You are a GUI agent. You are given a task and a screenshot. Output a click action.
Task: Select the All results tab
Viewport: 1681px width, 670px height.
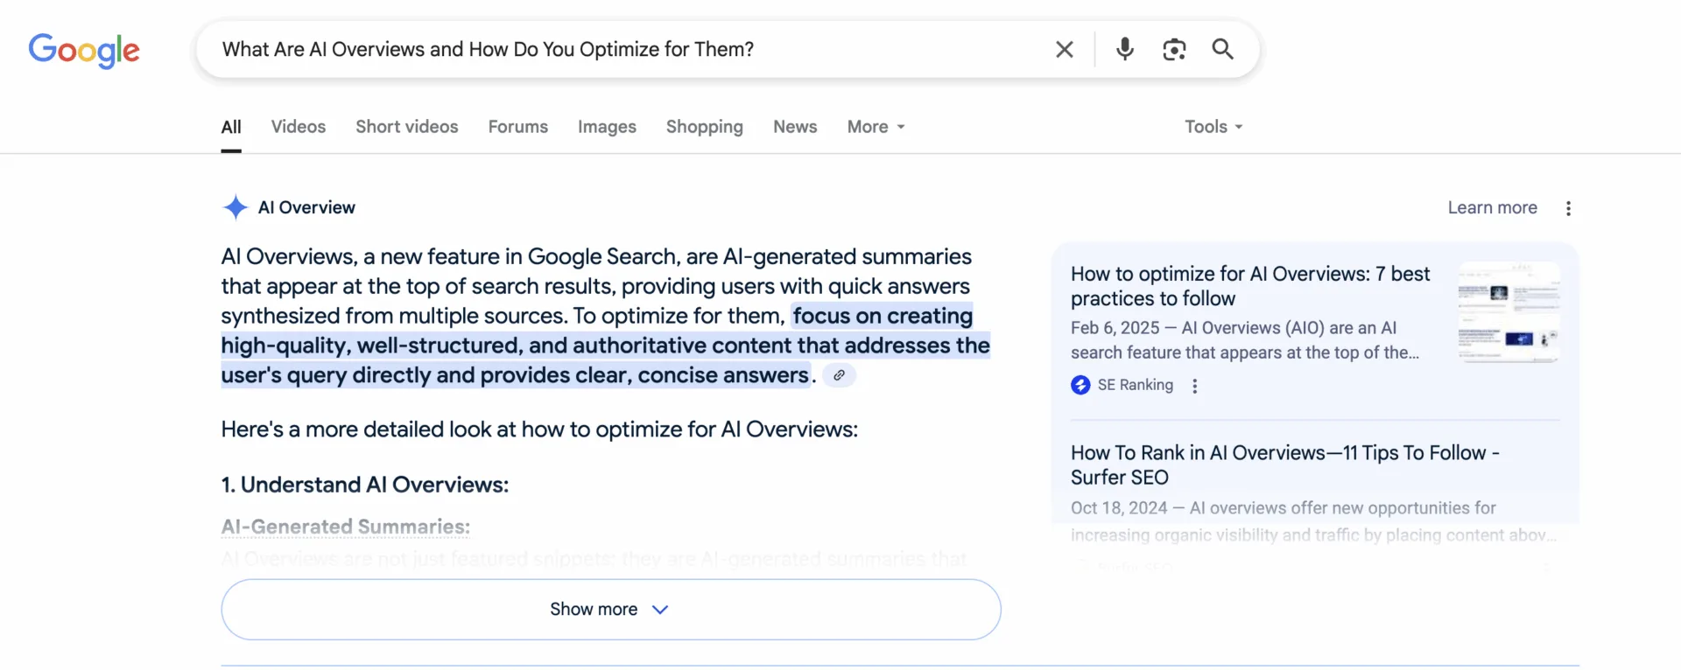pos(231,127)
